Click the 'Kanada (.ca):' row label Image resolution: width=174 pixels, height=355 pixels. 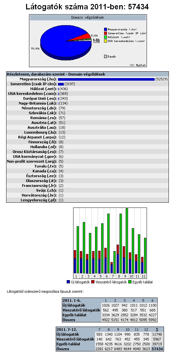[45, 171]
